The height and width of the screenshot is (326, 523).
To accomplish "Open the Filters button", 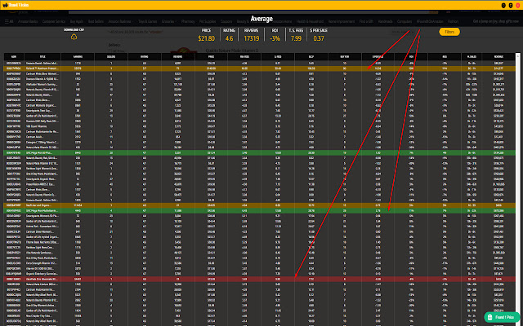I will click(x=449, y=33).
